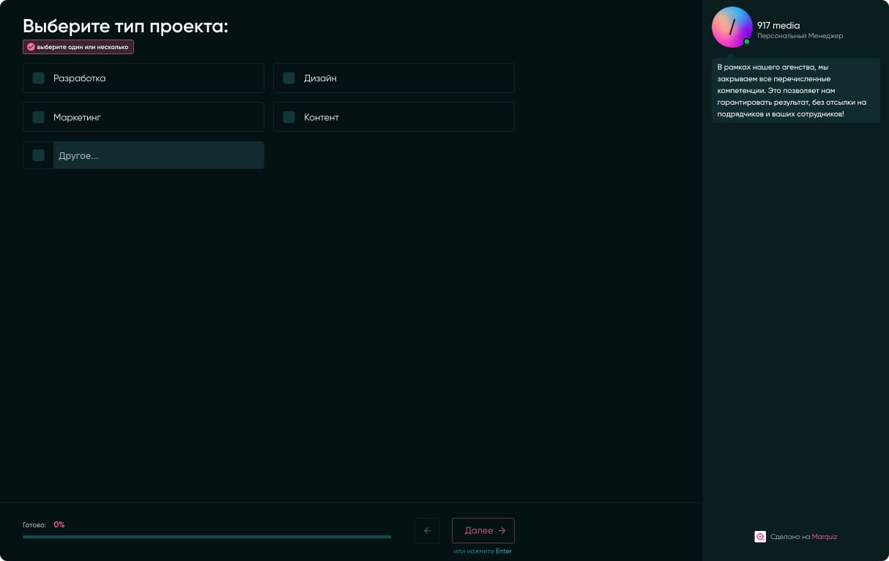Click the checkbox square next to Другое...
The width and height of the screenshot is (889, 561).
(38, 155)
